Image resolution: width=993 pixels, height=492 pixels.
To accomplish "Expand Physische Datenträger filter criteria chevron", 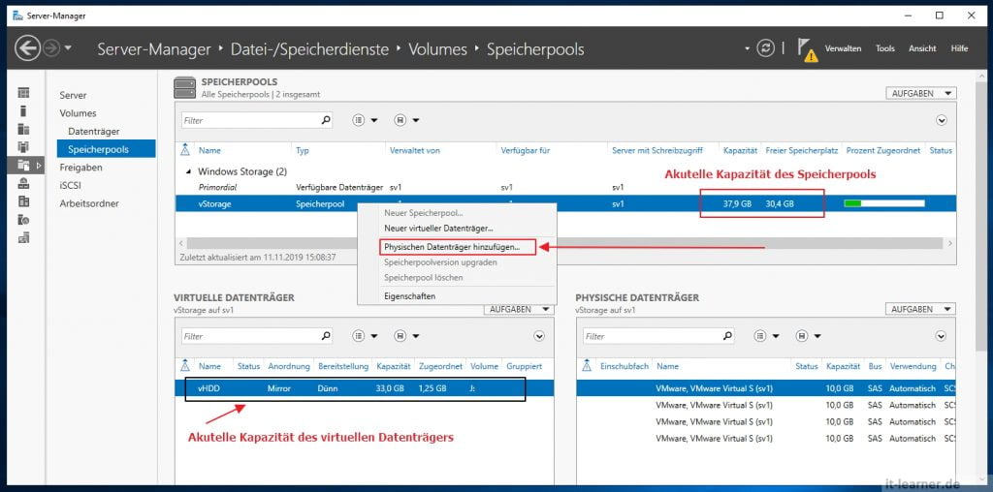I will click(x=941, y=336).
